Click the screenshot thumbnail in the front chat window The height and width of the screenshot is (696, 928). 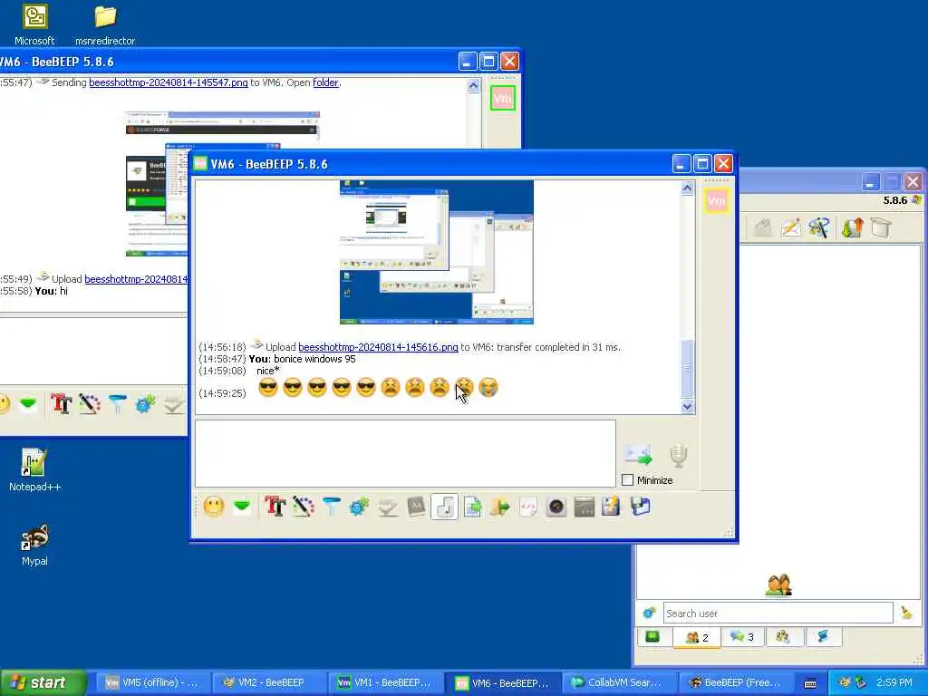click(437, 252)
